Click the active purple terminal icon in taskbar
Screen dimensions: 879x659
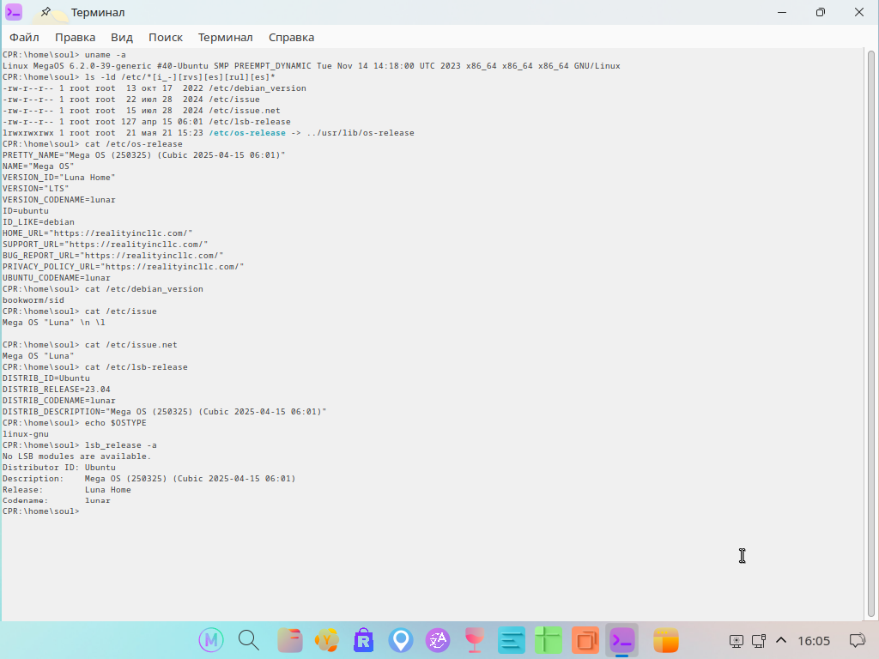[622, 640]
